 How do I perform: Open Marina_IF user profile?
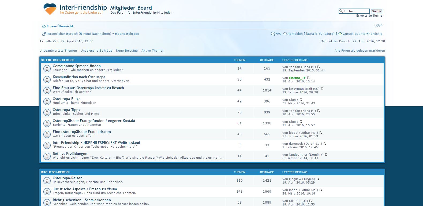(297, 78)
